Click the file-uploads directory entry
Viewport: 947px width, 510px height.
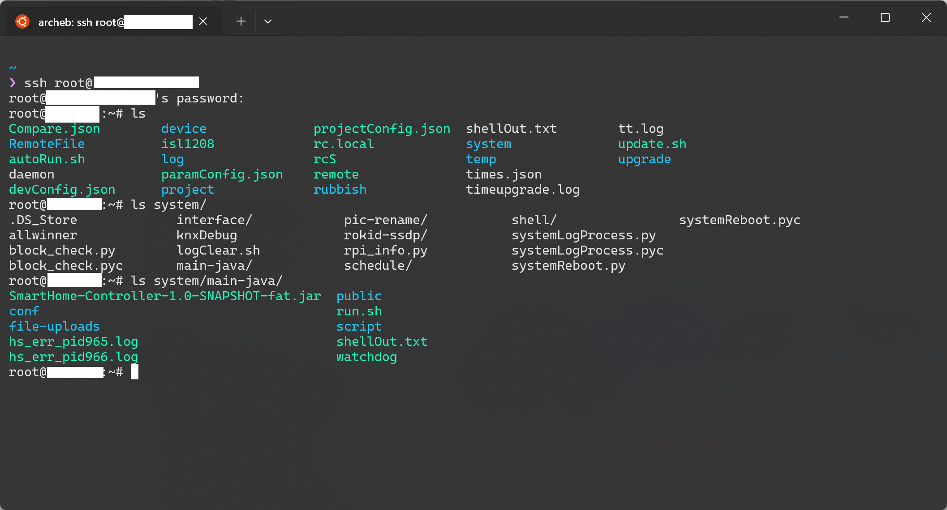pos(54,327)
